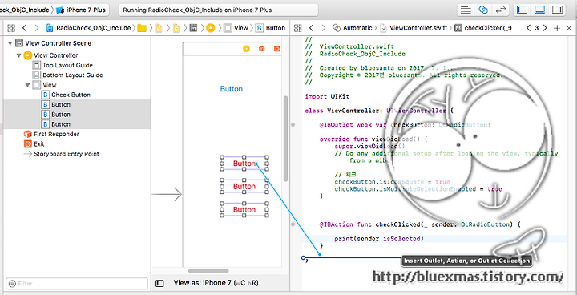Close the assistant editor pane
Screen dimensions: 577x295
tap(569, 28)
